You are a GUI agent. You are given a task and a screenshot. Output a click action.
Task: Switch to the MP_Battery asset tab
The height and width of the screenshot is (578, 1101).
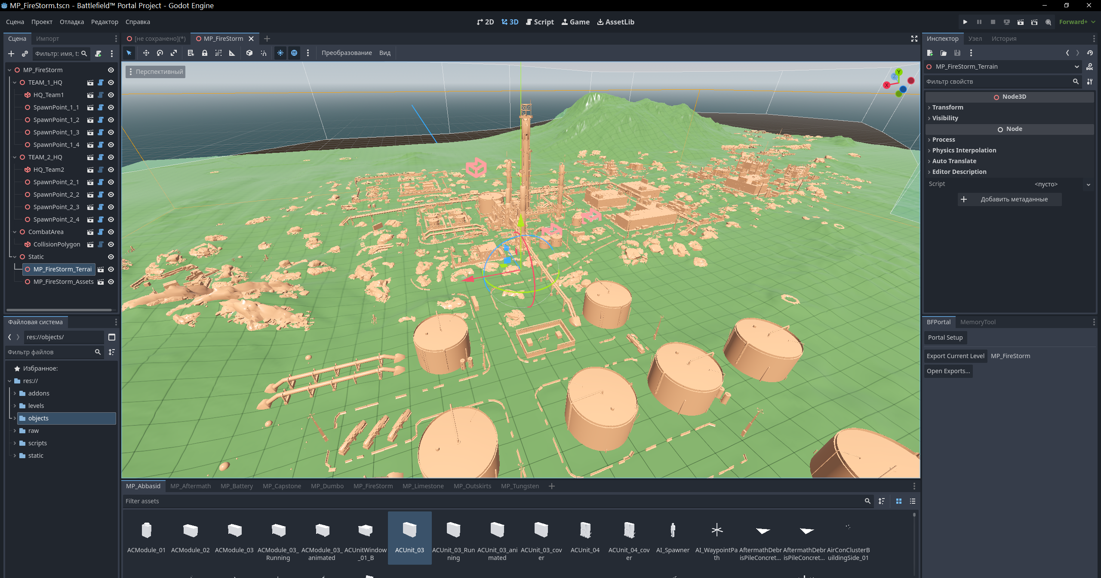237,486
